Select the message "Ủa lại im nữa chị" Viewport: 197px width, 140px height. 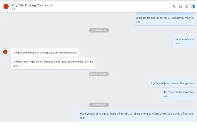point(184,41)
